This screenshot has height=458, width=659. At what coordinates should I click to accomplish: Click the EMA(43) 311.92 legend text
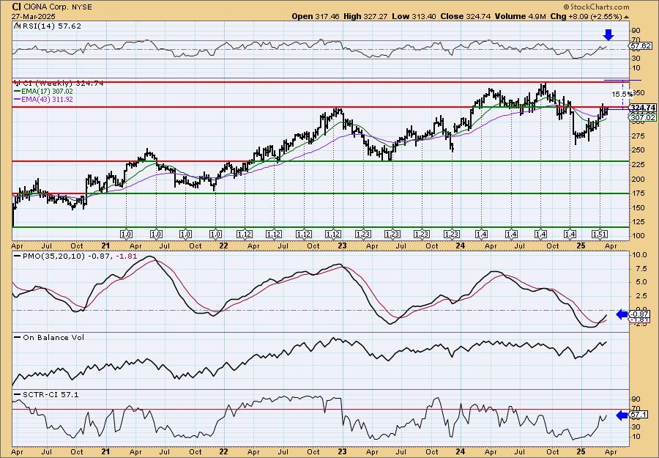pos(47,100)
